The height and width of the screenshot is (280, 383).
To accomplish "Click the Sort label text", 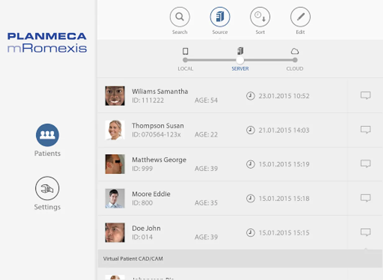I will click(x=260, y=32).
